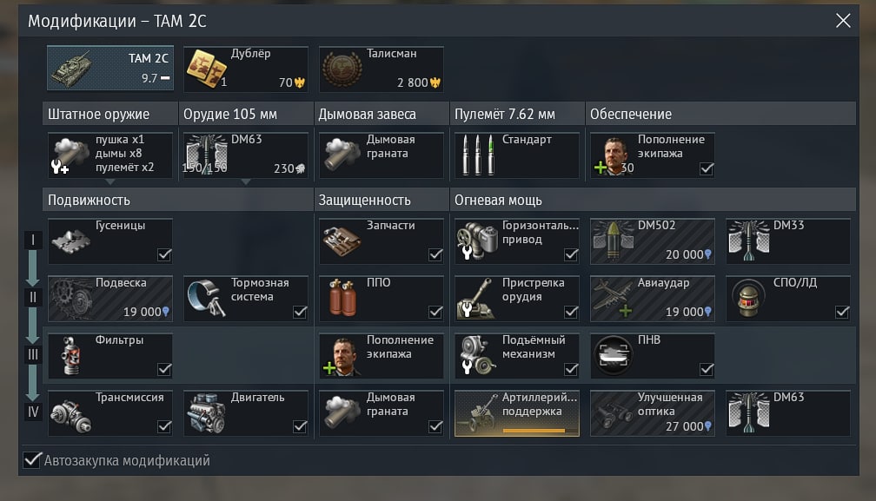Click the ППО fire extinguisher icon
The height and width of the screenshot is (501, 876).
(342, 298)
